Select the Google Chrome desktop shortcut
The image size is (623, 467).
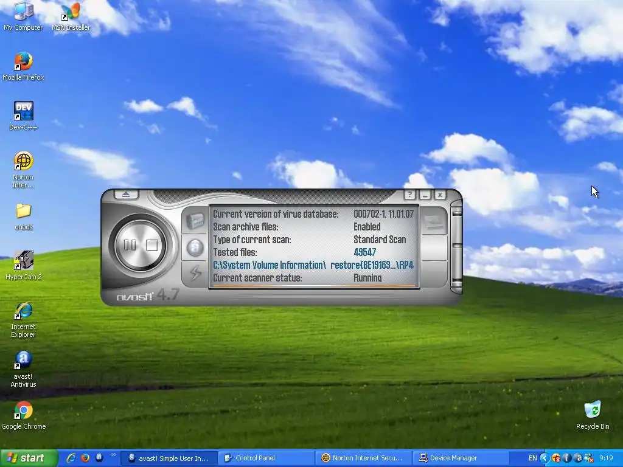[24, 415]
